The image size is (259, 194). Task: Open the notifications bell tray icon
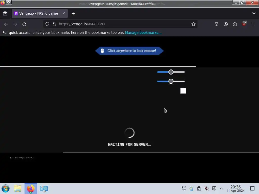click(184, 188)
